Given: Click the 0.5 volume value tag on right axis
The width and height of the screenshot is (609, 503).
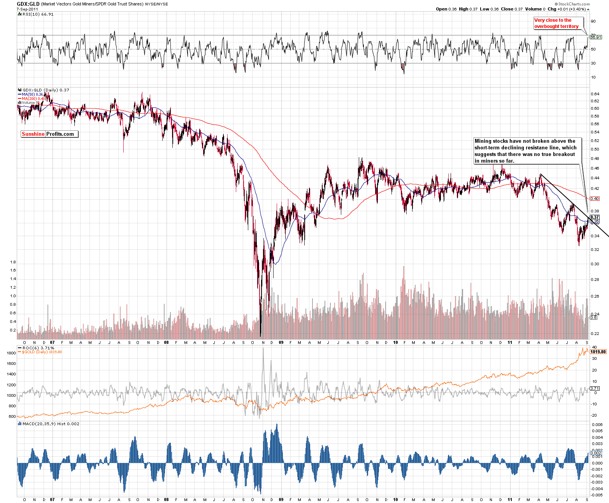Looking at the screenshot, I should click(593, 317).
